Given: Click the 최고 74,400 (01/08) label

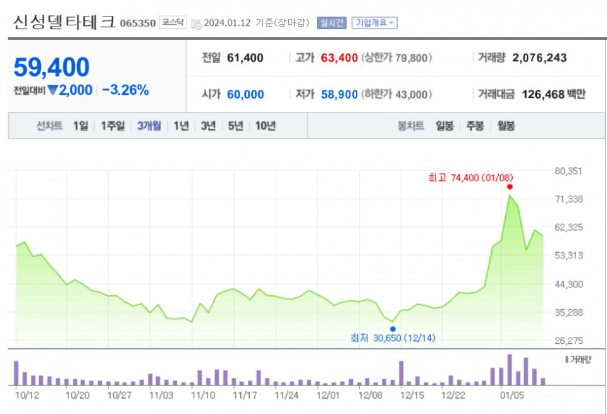Looking at the screenshot, I should [470, 178].
